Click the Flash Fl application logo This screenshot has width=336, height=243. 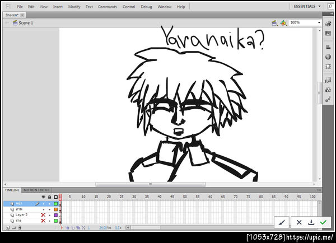pyautogui.click(x=8, y=6)
